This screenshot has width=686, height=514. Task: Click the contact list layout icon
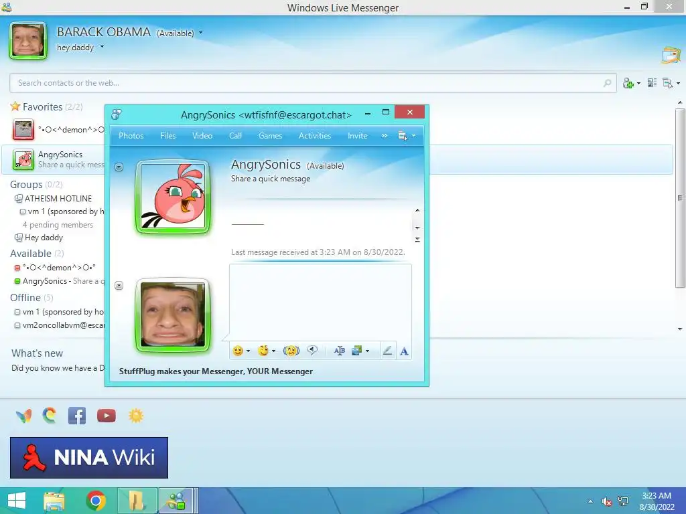pos(652,82)
